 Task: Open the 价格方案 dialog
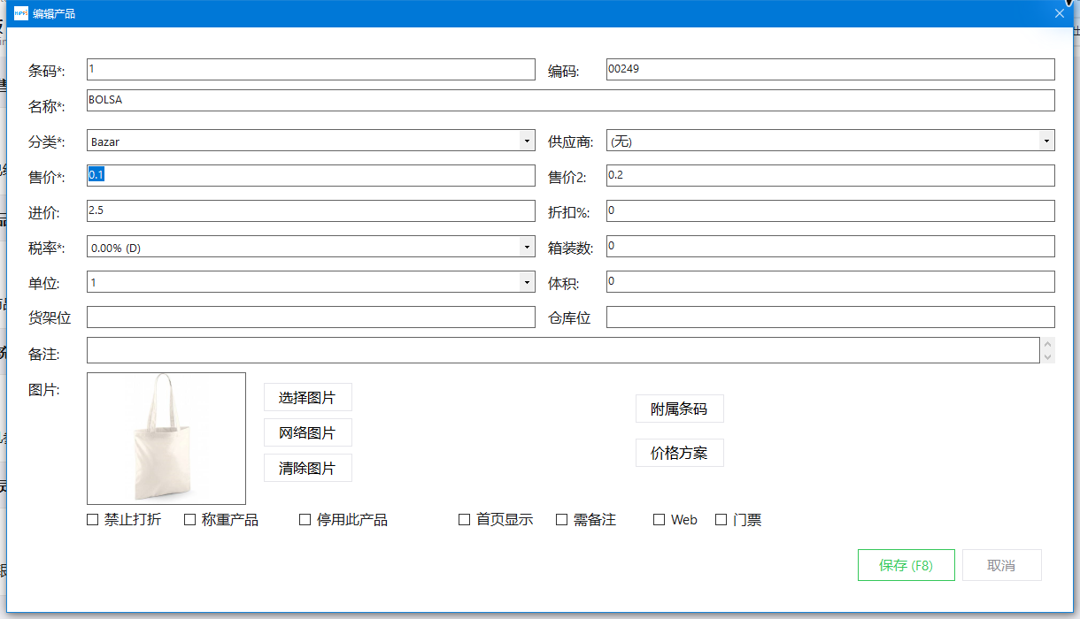pyautogui.click(x=680, y=453)
